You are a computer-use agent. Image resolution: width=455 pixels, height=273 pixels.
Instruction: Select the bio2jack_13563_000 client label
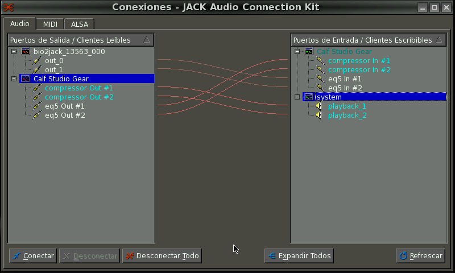pyautogui.click(x=69, y=52)
